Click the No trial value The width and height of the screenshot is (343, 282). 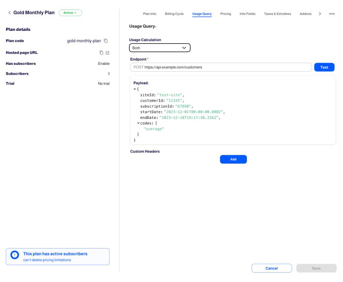coord(104,84)
